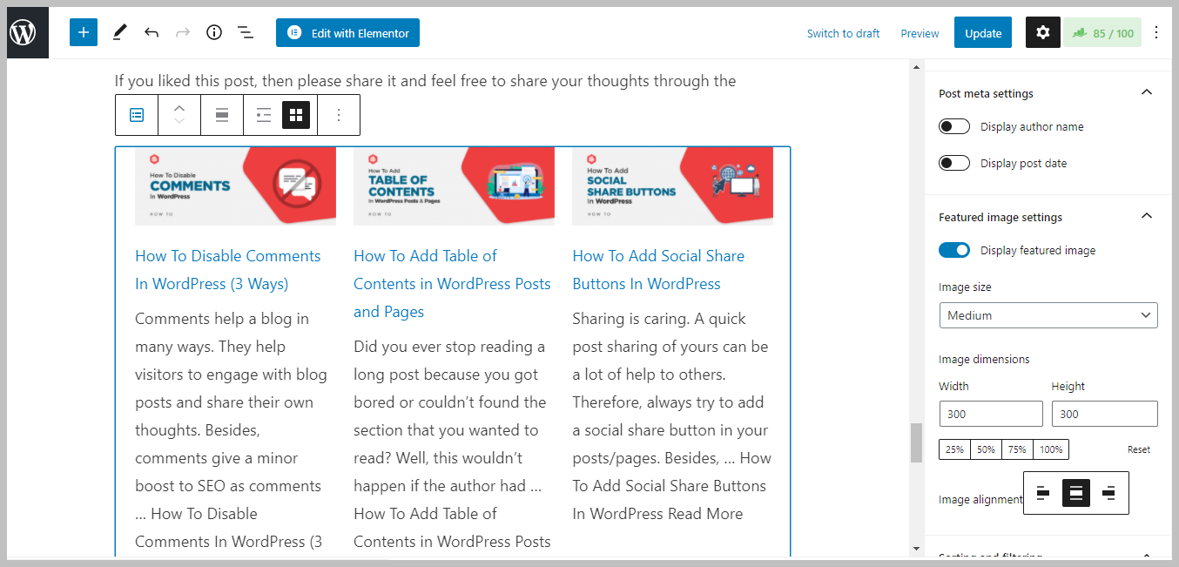Viewport: 1179px width, 567px height.
Task: Move the block down
Action: tap(179, 122)
